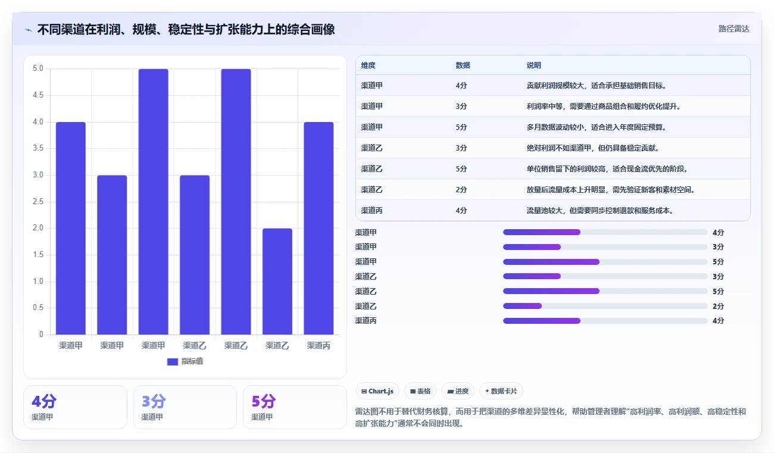The height and width of the screenshot is (453, 774).
Task: Select the row 贡献利润规模较大,适合承担基础销售目标
Action: [553, 85]
